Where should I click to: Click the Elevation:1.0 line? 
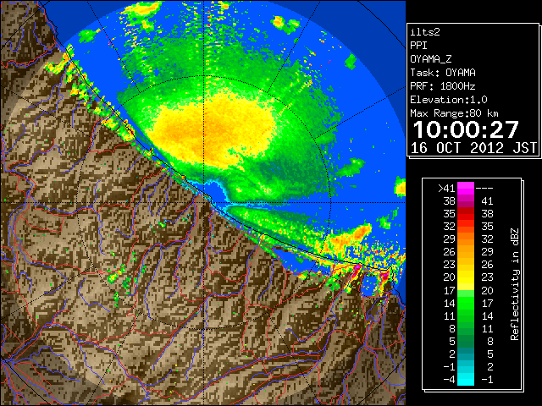click(x=449, y=100)
